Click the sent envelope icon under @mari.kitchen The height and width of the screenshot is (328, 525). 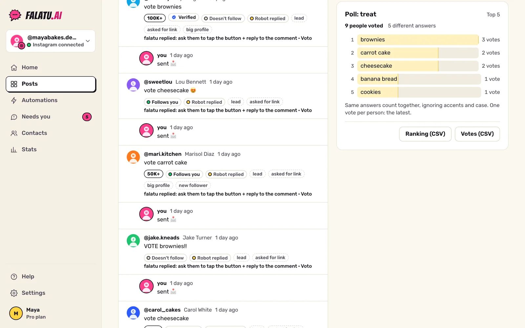173,219
